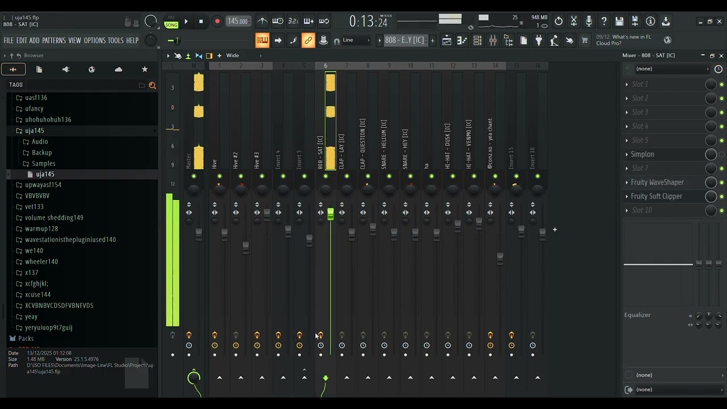Mute the Hive track green light
This screenshot has height=409, width=727.
(219, 176)
